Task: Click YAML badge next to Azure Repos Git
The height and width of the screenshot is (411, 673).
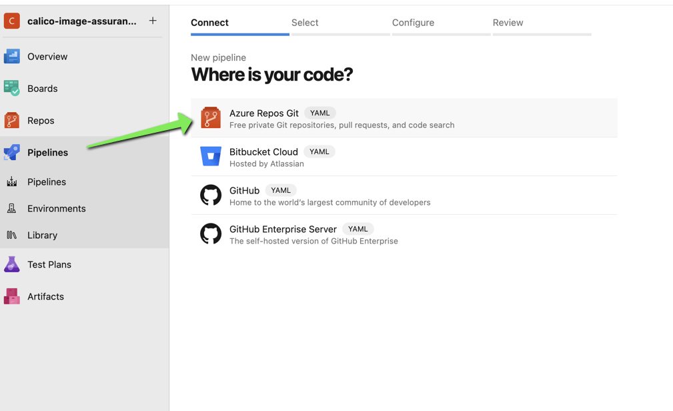Action: [319, 113]
